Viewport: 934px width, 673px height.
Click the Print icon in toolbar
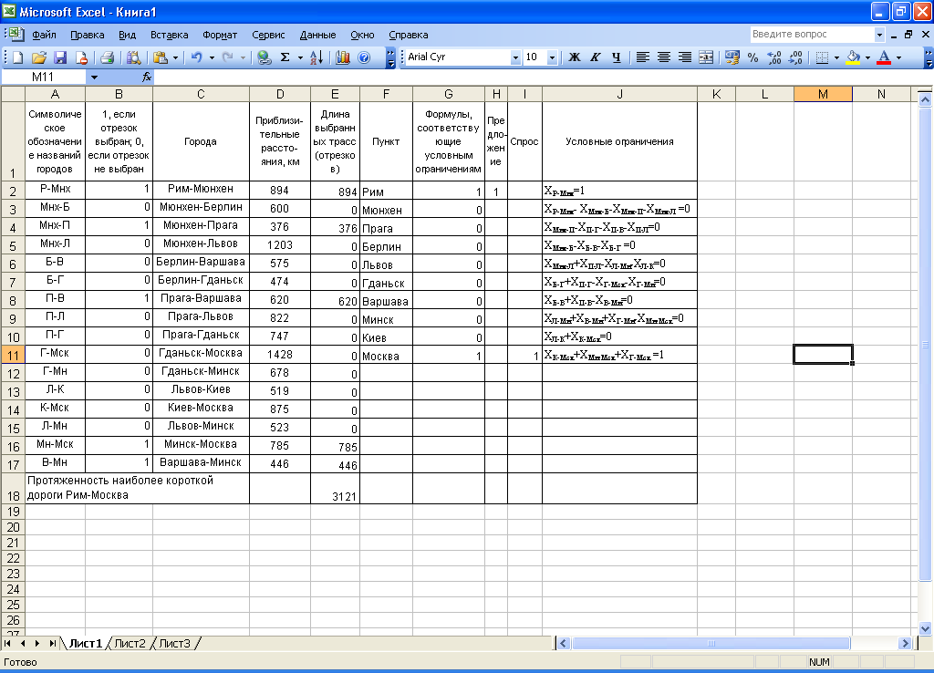[107, 57]
